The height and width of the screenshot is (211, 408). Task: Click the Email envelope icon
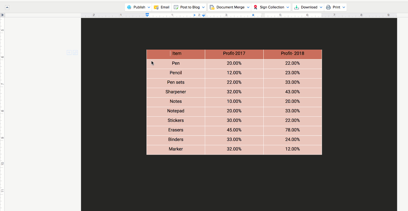pos(156,7)
